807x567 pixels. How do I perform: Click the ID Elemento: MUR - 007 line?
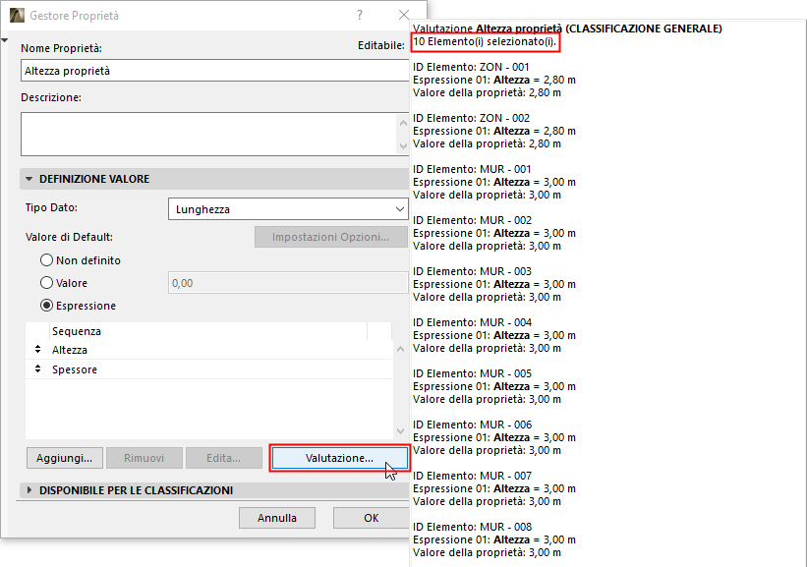pos(472,476)
